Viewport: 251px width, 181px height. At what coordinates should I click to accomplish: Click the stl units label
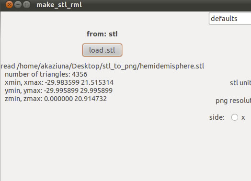[240, 83]
